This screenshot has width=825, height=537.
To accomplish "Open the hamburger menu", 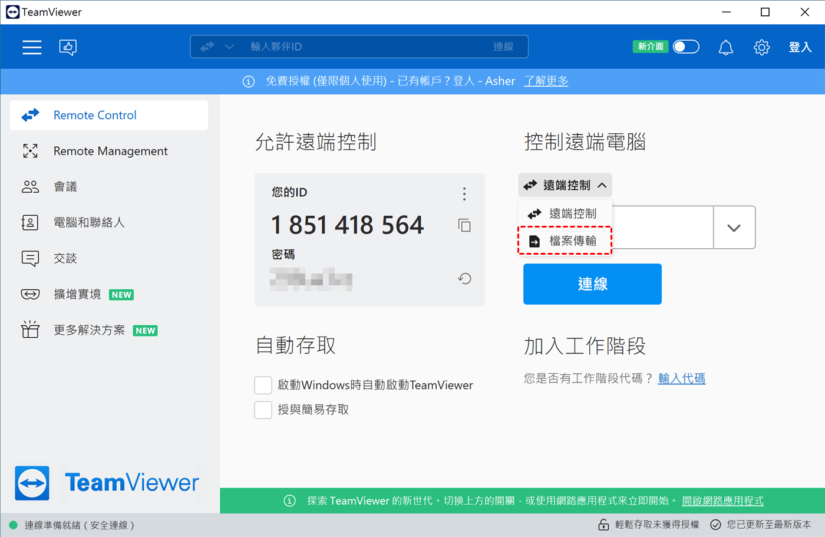I will 32,47.
